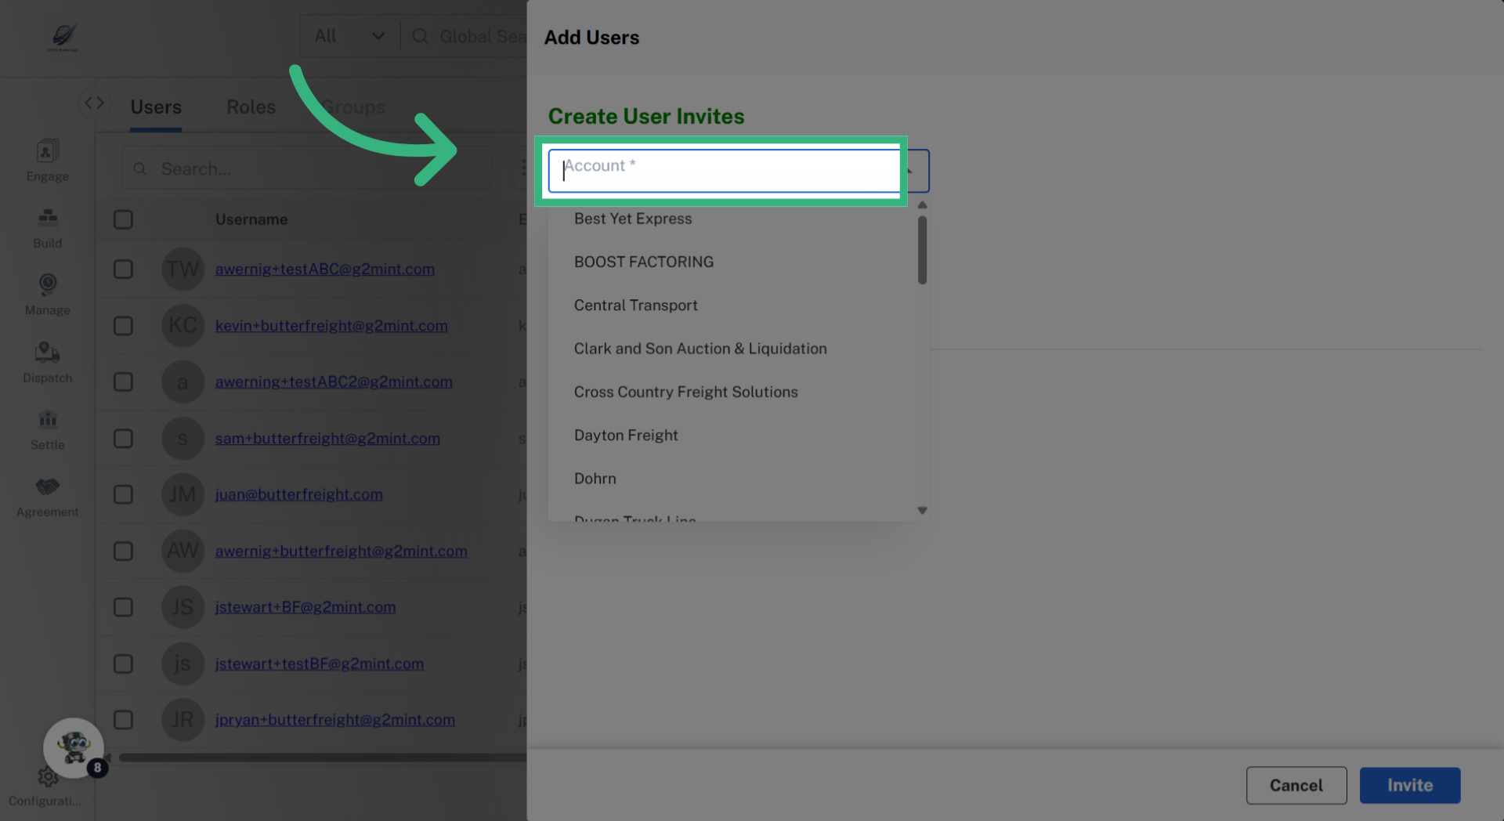Screen dimensions: 1504x821
Task: Check the select-all checkbox beside Username
Action: click(x=123, y=219)
